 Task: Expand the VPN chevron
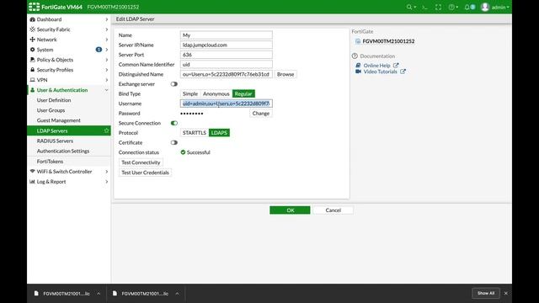107,80
